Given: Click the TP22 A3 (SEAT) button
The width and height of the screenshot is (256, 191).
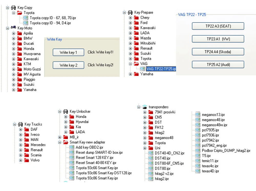Looking at the screenshot, I should click(218, 26).
